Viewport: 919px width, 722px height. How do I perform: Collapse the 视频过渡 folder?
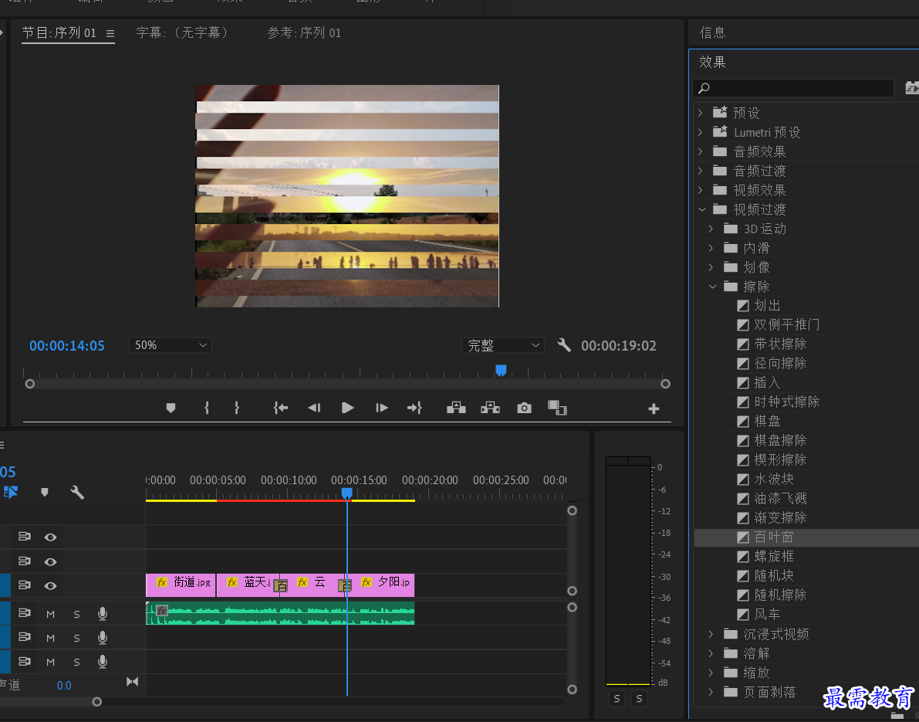pyautogui.click(x=701, y=209)
